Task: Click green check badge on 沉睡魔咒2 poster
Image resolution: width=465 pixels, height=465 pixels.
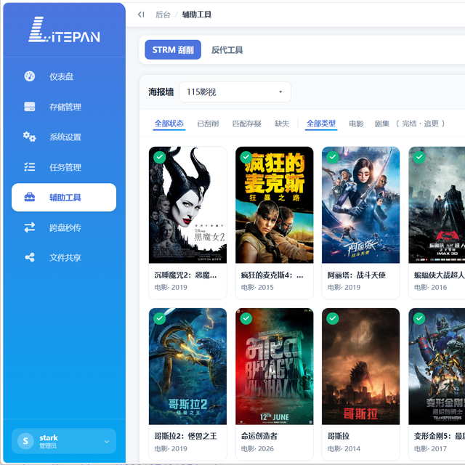Action: pyautogui.click(x=160, y=157)
